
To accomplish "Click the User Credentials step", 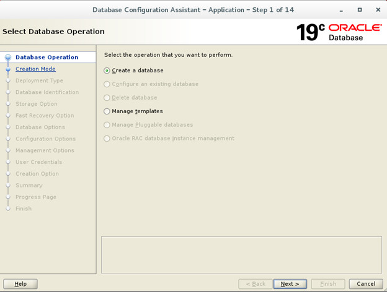I will tap(38, 162).
